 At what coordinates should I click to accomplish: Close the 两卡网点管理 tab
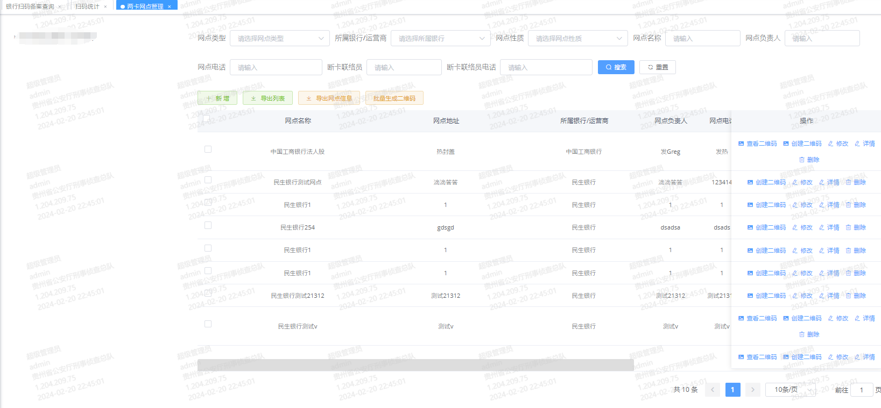click(x=170, y=6)
